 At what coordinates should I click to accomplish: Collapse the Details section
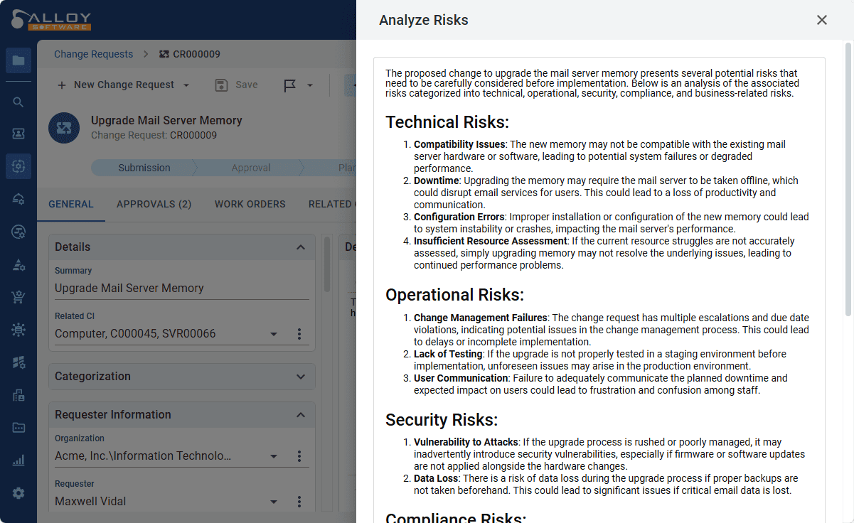[301, 247]
